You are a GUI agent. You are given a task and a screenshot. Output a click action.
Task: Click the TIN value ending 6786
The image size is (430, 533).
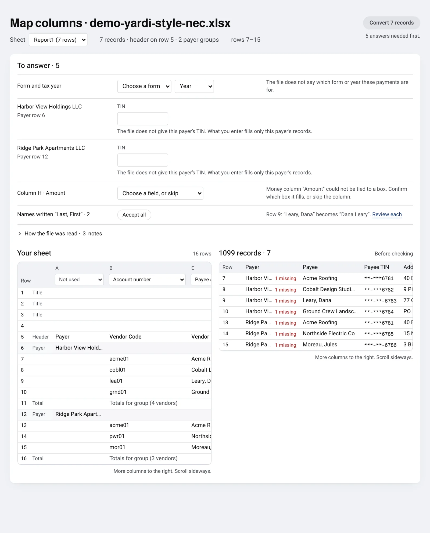[x=380, y=345]
